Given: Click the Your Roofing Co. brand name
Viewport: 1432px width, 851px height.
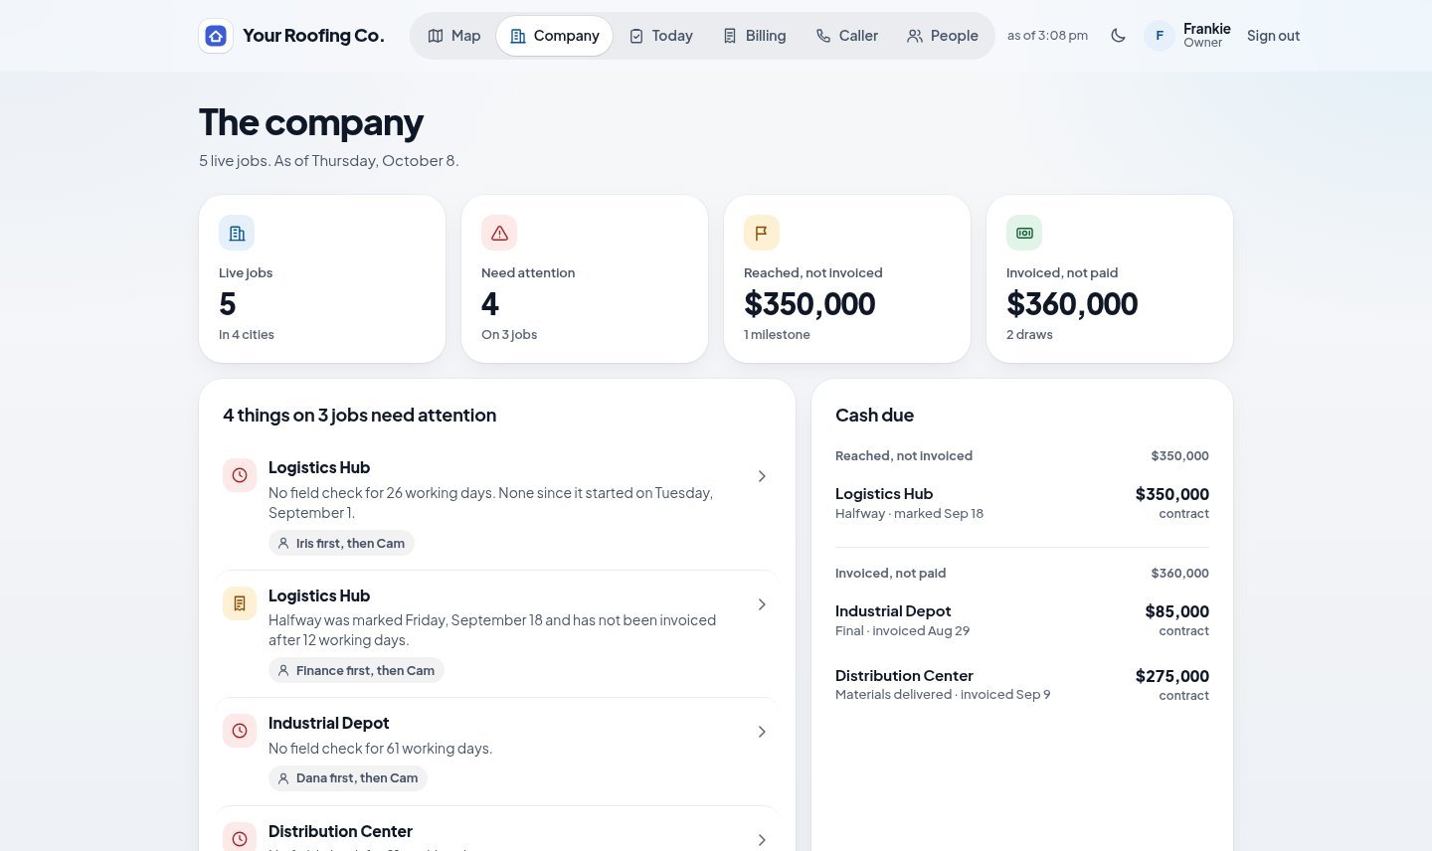Looking at the screenshot, I should point(313,36).
